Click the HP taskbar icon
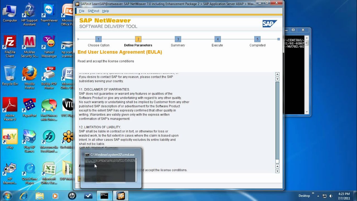357x201 pixels. (72, 196)
